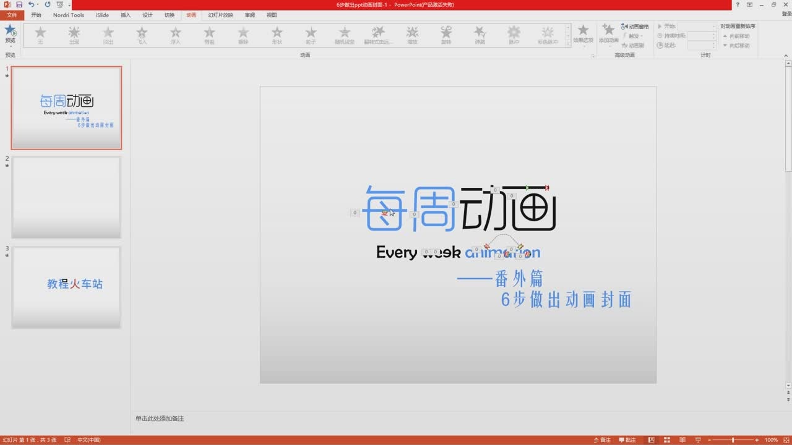Select the 翻转式由远及近 animation effect
The width and height of the screenshot is (792, 445).
coord(379,36)
